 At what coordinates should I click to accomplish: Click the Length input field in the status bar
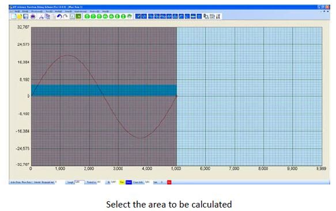click(x=80, y=182)
